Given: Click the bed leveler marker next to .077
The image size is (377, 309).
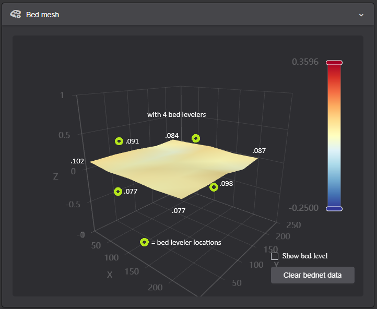Looking at the screenshot, I should click(118, 192).
